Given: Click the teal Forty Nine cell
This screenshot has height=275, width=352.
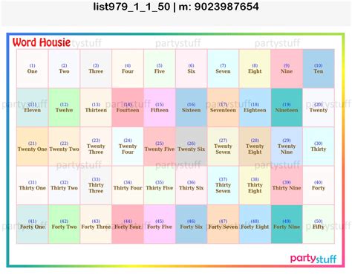Looking at the screenshot, I should [x=287, y=224].
